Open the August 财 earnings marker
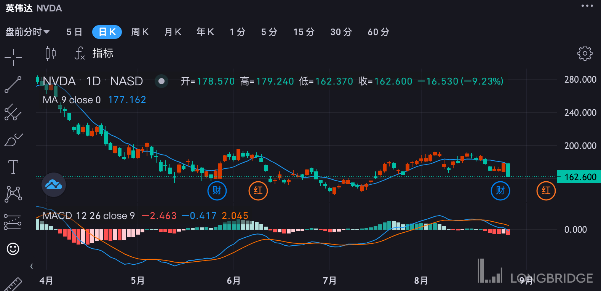601x291 pixels. pos(500,191)
